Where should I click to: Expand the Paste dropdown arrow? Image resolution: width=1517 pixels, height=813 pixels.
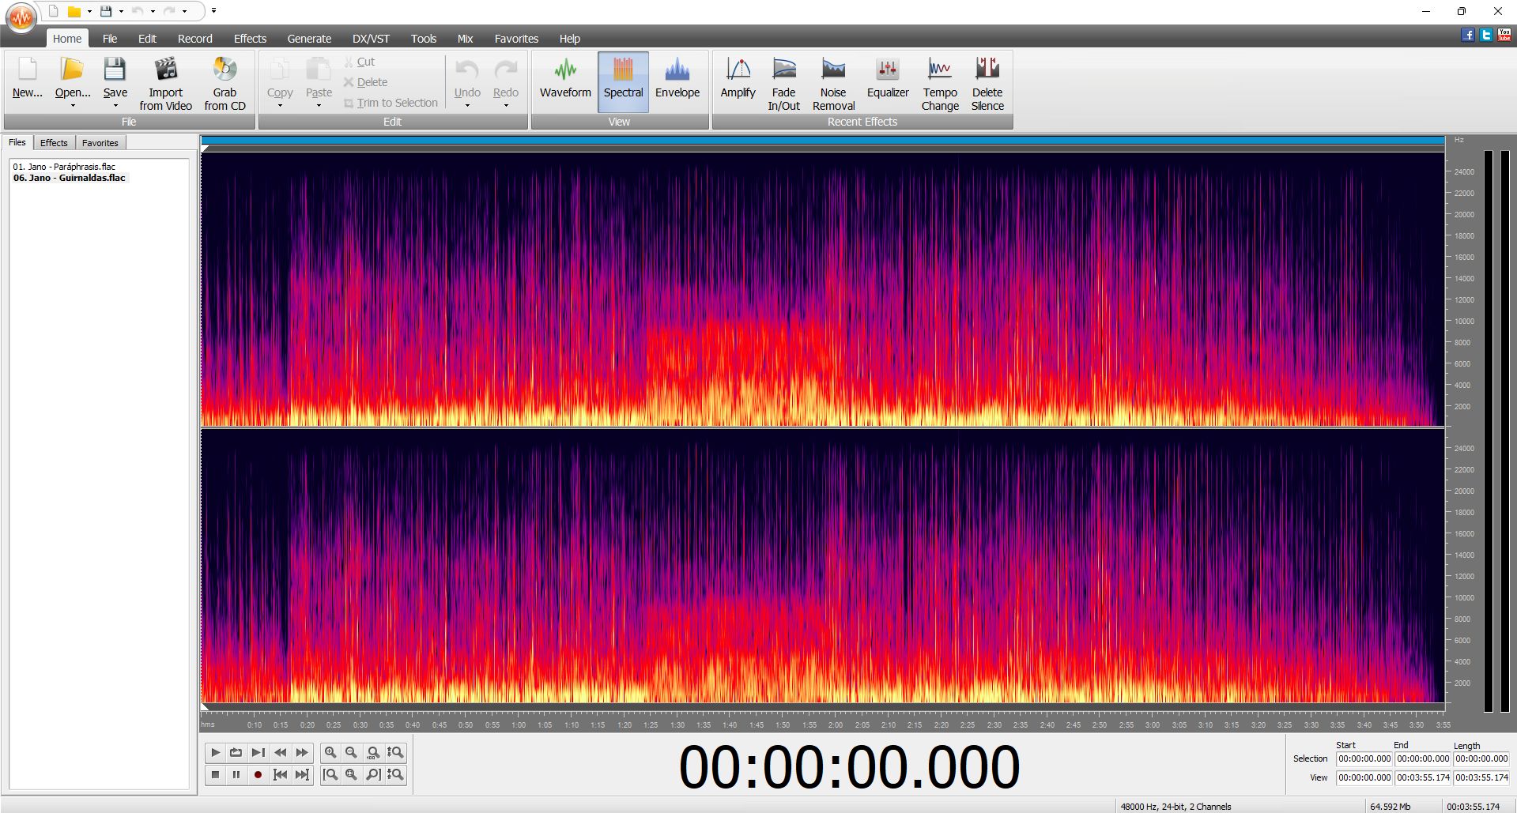point(319,105)
